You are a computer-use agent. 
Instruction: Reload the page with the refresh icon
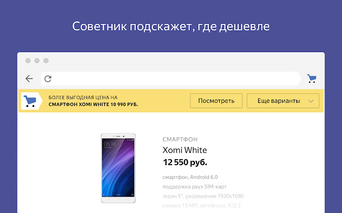[48, 79]
